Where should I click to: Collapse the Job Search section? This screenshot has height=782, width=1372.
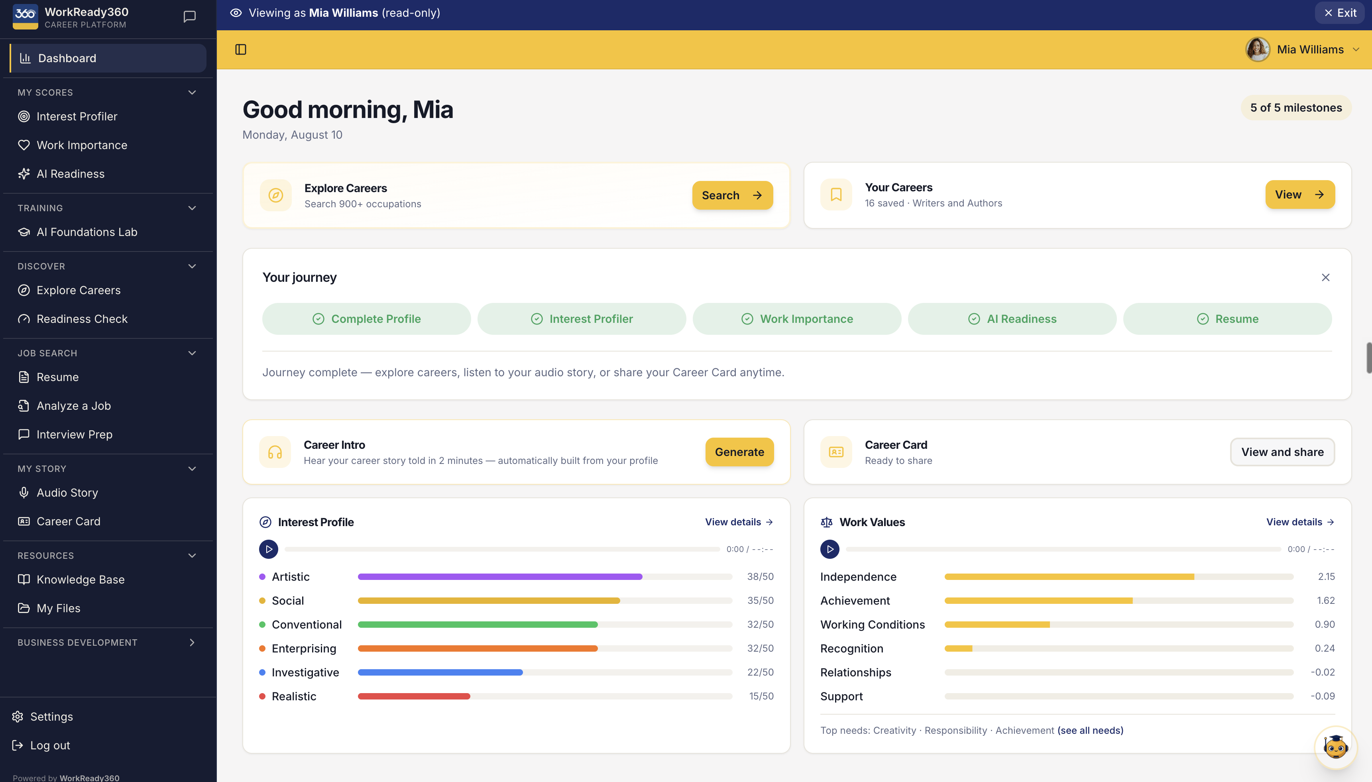192,353
